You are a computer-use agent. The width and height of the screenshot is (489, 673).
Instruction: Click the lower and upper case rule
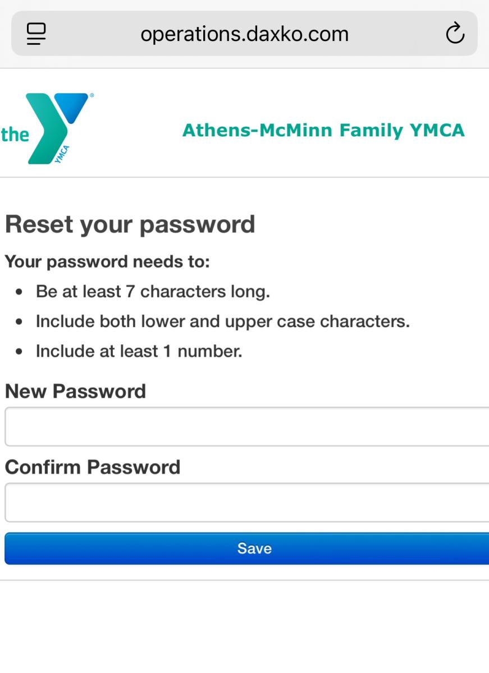(222, 321)
